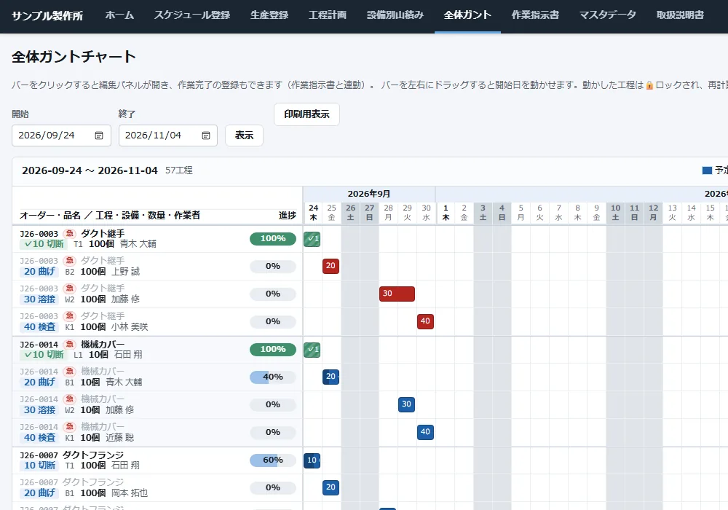
Task: Open red bar 20 for ダクト継手 曲げ
Action: pos(331,266)
